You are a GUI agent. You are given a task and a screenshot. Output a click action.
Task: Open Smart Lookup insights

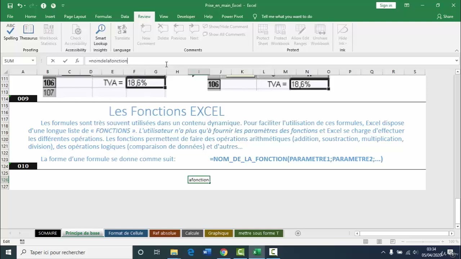[x=100, y=35]
